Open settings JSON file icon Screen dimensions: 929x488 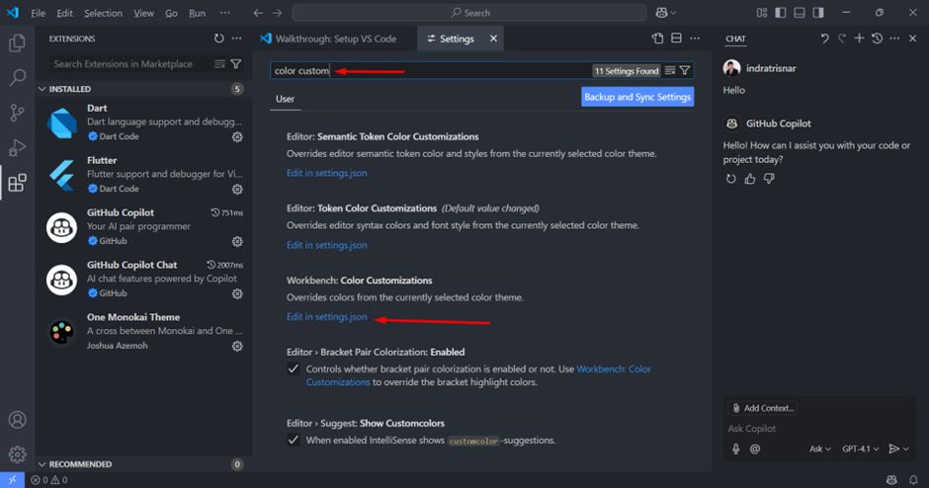coord(657,39)
